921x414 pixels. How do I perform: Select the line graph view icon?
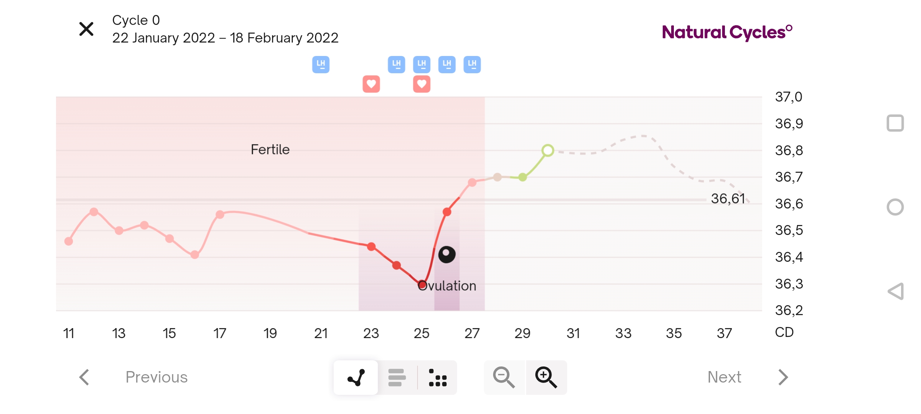(x=356, y=378)
